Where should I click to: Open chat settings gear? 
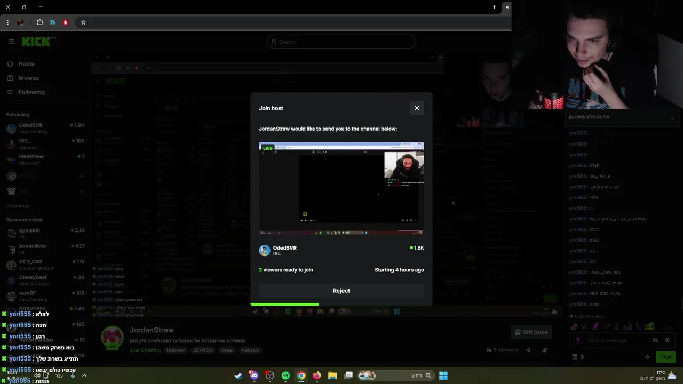pyautogui.click(x=647, y=357)
